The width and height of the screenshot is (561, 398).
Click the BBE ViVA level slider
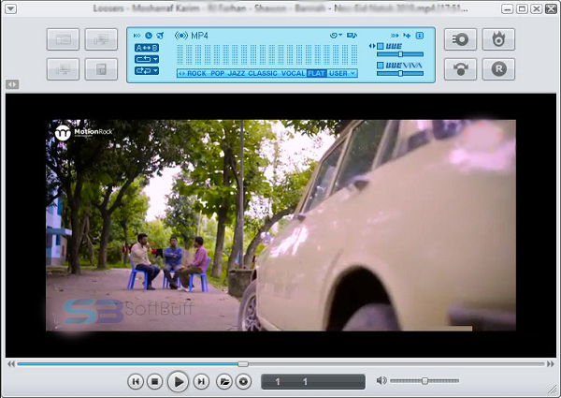coord(400,73)
